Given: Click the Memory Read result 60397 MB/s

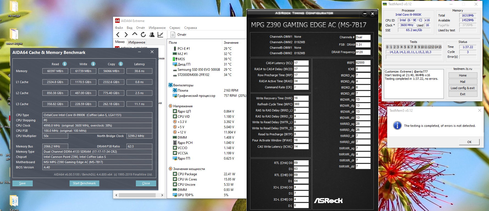Looking at the screenshot, I should coord(55,71).
